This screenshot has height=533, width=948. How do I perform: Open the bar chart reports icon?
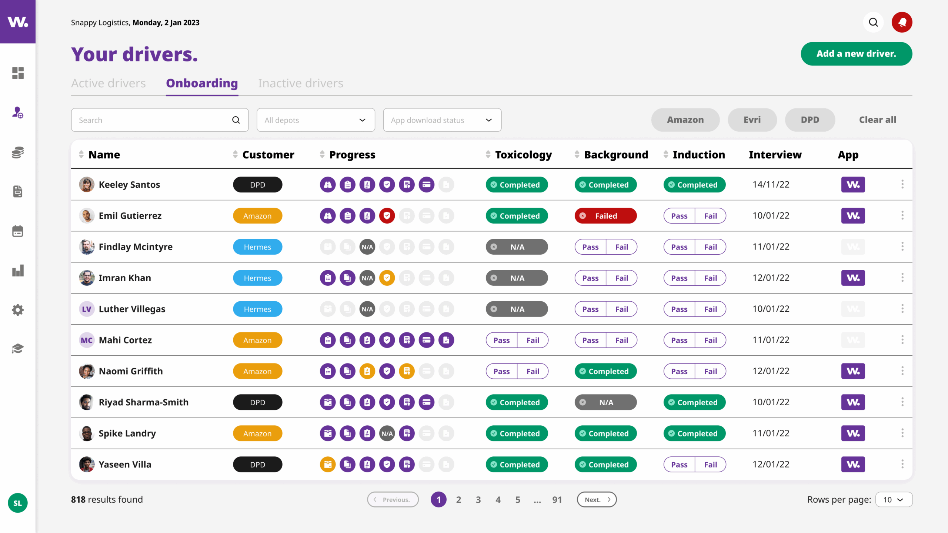coord(18,271)
